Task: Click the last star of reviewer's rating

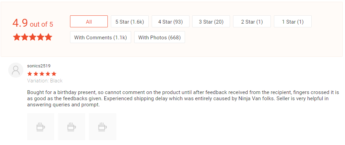Action: (x=54, y=74)
